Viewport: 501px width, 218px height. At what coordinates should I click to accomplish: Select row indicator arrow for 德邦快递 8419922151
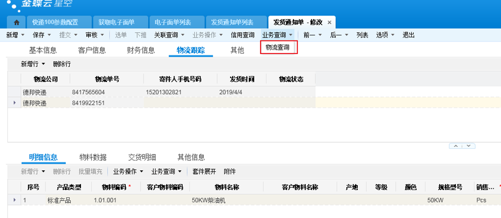(x=14, y=103)
